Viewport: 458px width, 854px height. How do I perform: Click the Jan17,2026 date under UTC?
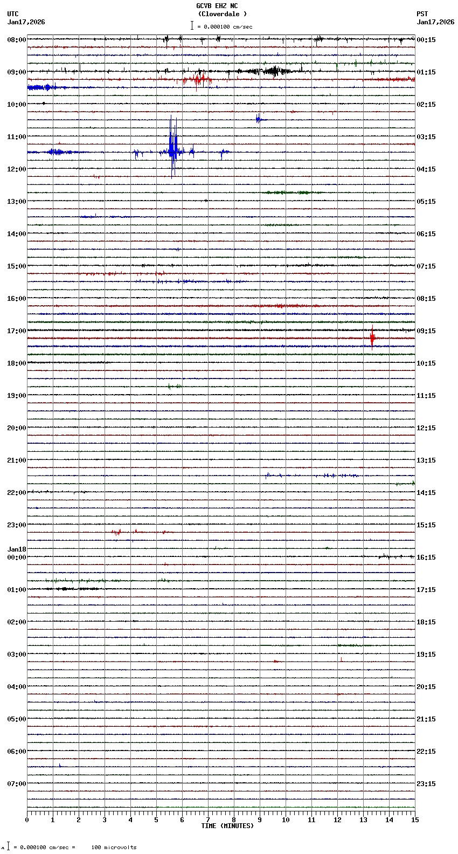[x=26, y=22]
